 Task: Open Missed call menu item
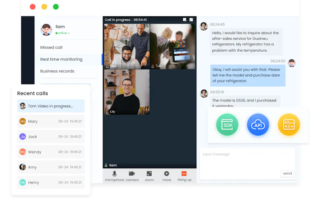click(51, 47)
